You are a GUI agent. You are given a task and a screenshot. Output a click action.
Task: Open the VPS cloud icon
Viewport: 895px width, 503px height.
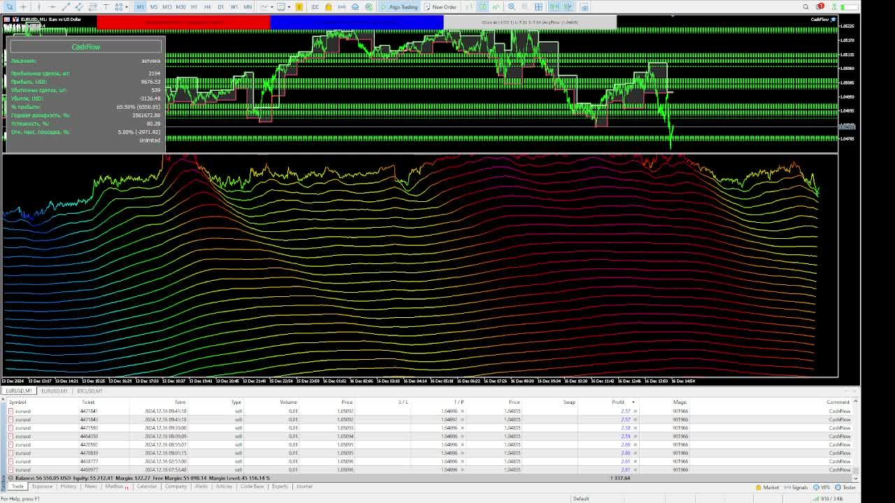(355, 7)
